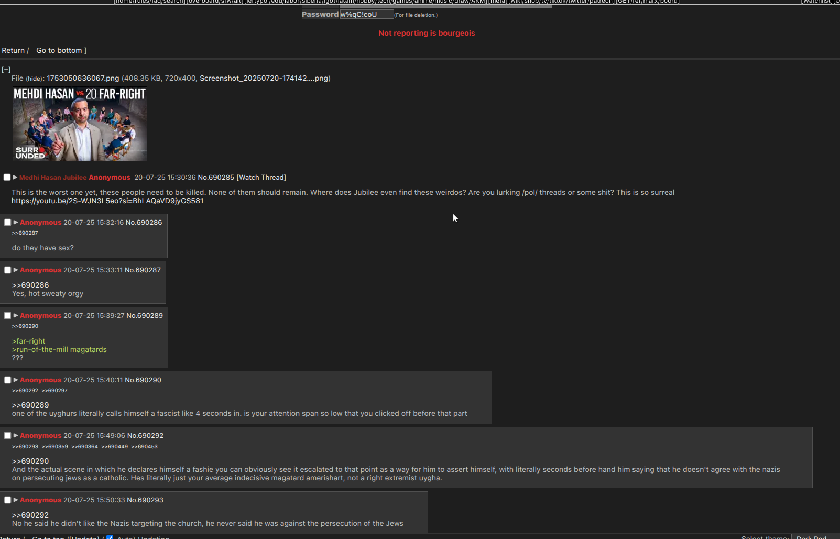Image resolution: width=840 pixels, height=539 pixels.
Task: Click post number No.690290
Action: point(143,380)
